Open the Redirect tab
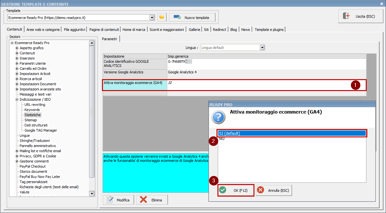The image size is (386, 213). pos(219,30)
